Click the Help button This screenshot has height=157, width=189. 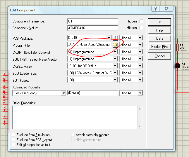point(159,30)
